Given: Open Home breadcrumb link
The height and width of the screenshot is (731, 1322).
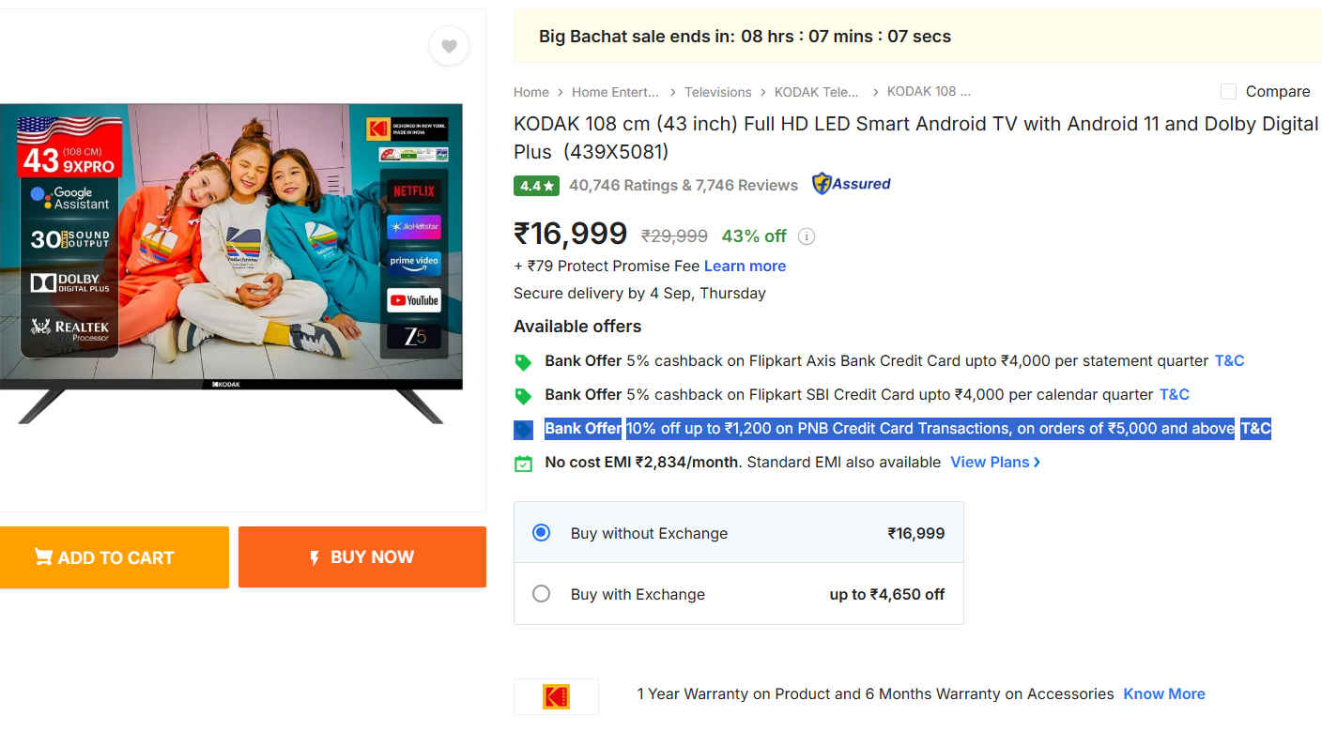Looking at the screenshot, I should click(530, 92).
